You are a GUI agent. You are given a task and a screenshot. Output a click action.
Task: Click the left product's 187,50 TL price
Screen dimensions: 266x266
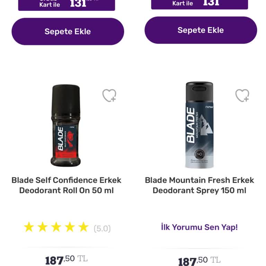[66, 260]
